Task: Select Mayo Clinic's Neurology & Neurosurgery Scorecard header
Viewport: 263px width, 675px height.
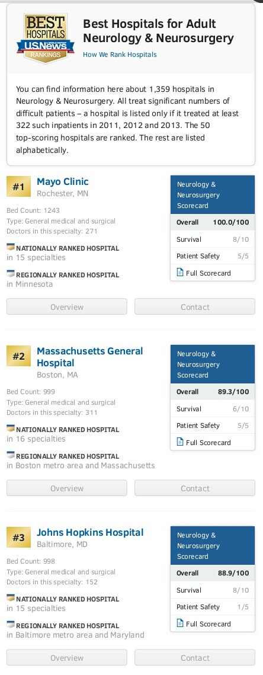Action: pos(213,195)
